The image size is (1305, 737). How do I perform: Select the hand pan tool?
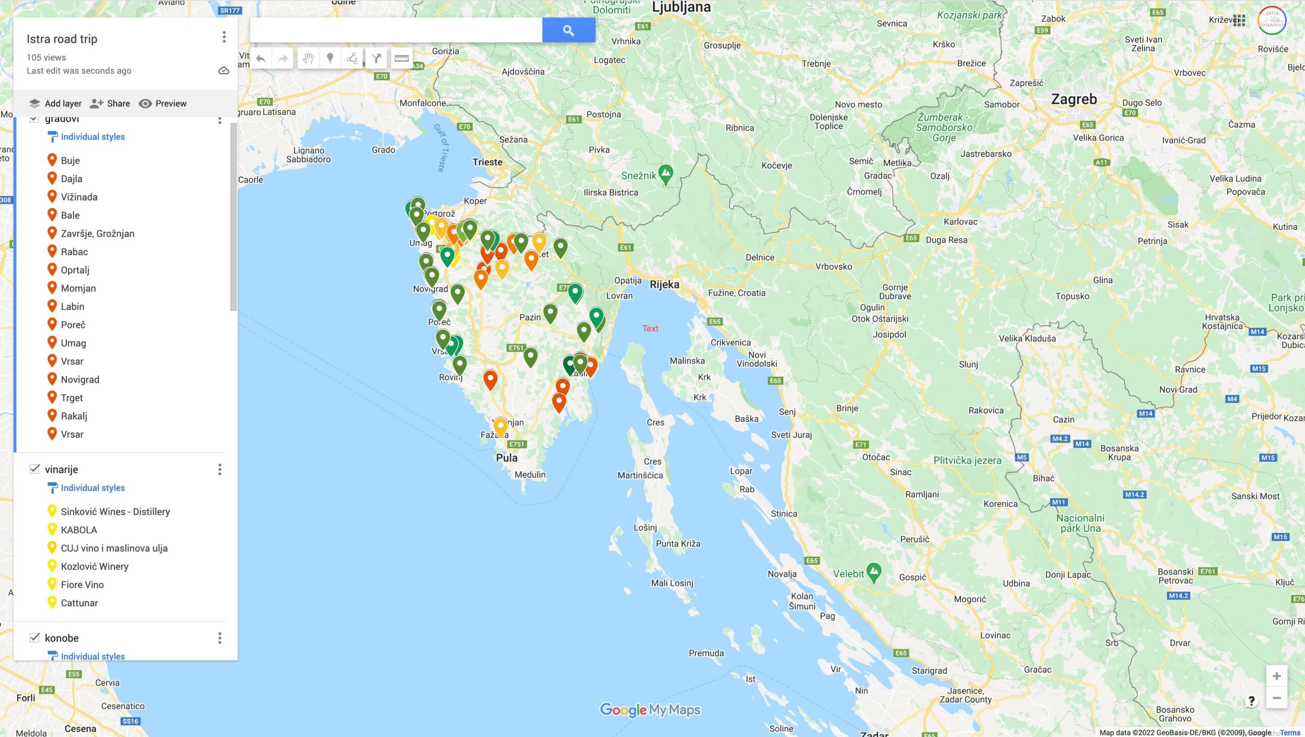click(x=307, y=58)
